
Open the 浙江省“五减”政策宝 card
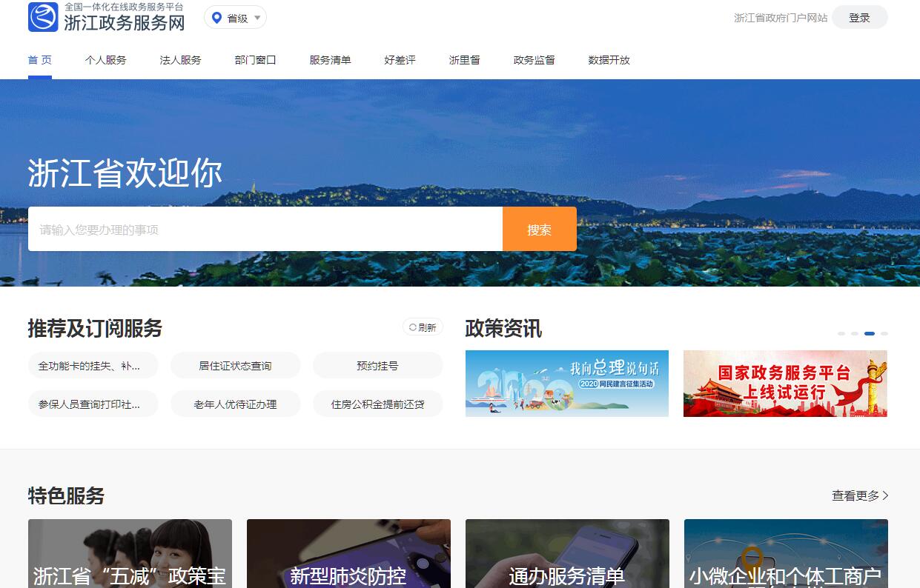pos(130,554)
